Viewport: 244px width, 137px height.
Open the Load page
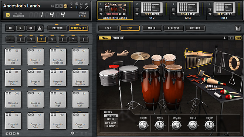pos(108,28)
